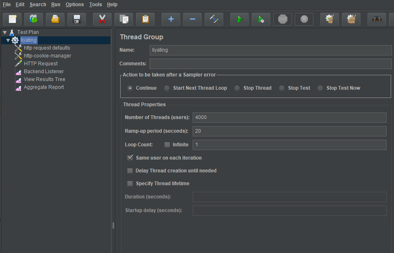
Task: Click the Comments input field
Action: 270,64
